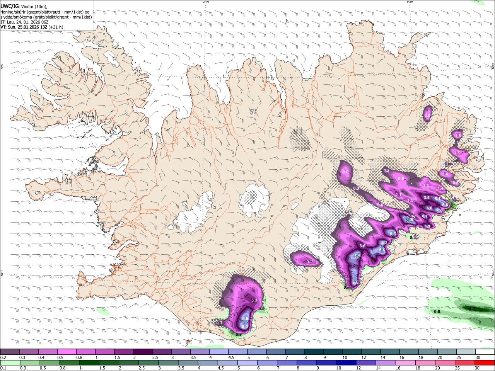Click the '1.8' value on the map
Viewport: 495px width, 371px height.
309,262
